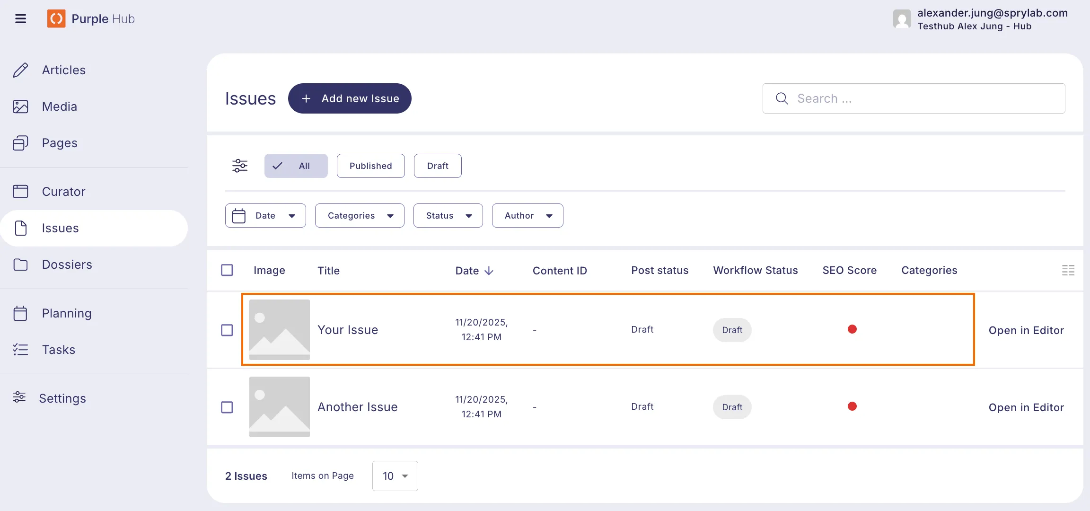
Task: Click the red SEO score dot for Your Issue
Action: tap(852, 329)
